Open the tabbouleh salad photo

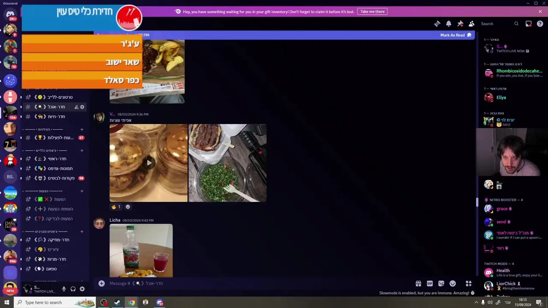click(227, 163)
